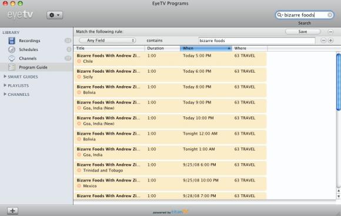
Task: Toggle record circle for Sicily episode
Action: 79,77
